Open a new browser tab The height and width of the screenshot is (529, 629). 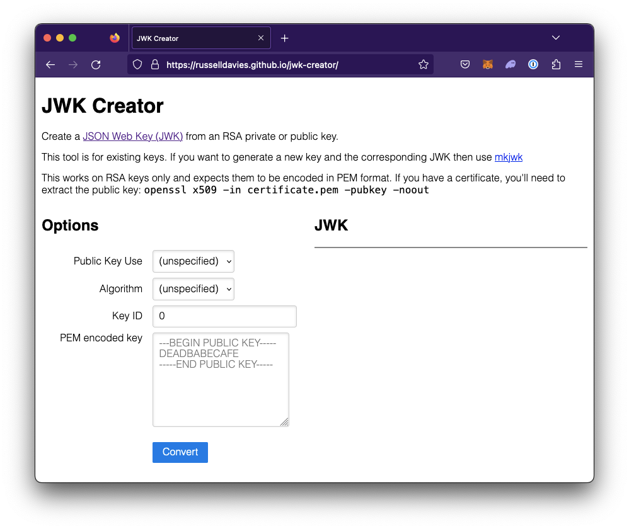coord(284,38)
